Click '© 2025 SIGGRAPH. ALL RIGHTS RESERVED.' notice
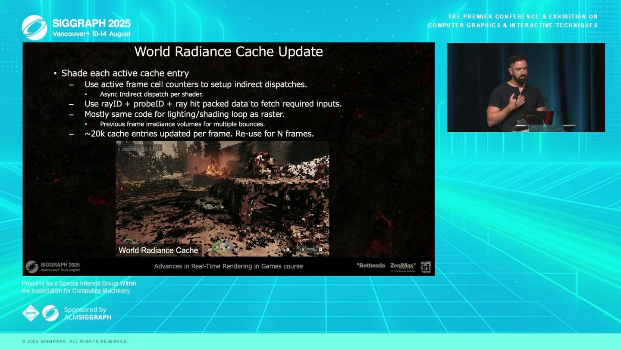Viewport: 621px width, 349px height. (x=75, y=341)
